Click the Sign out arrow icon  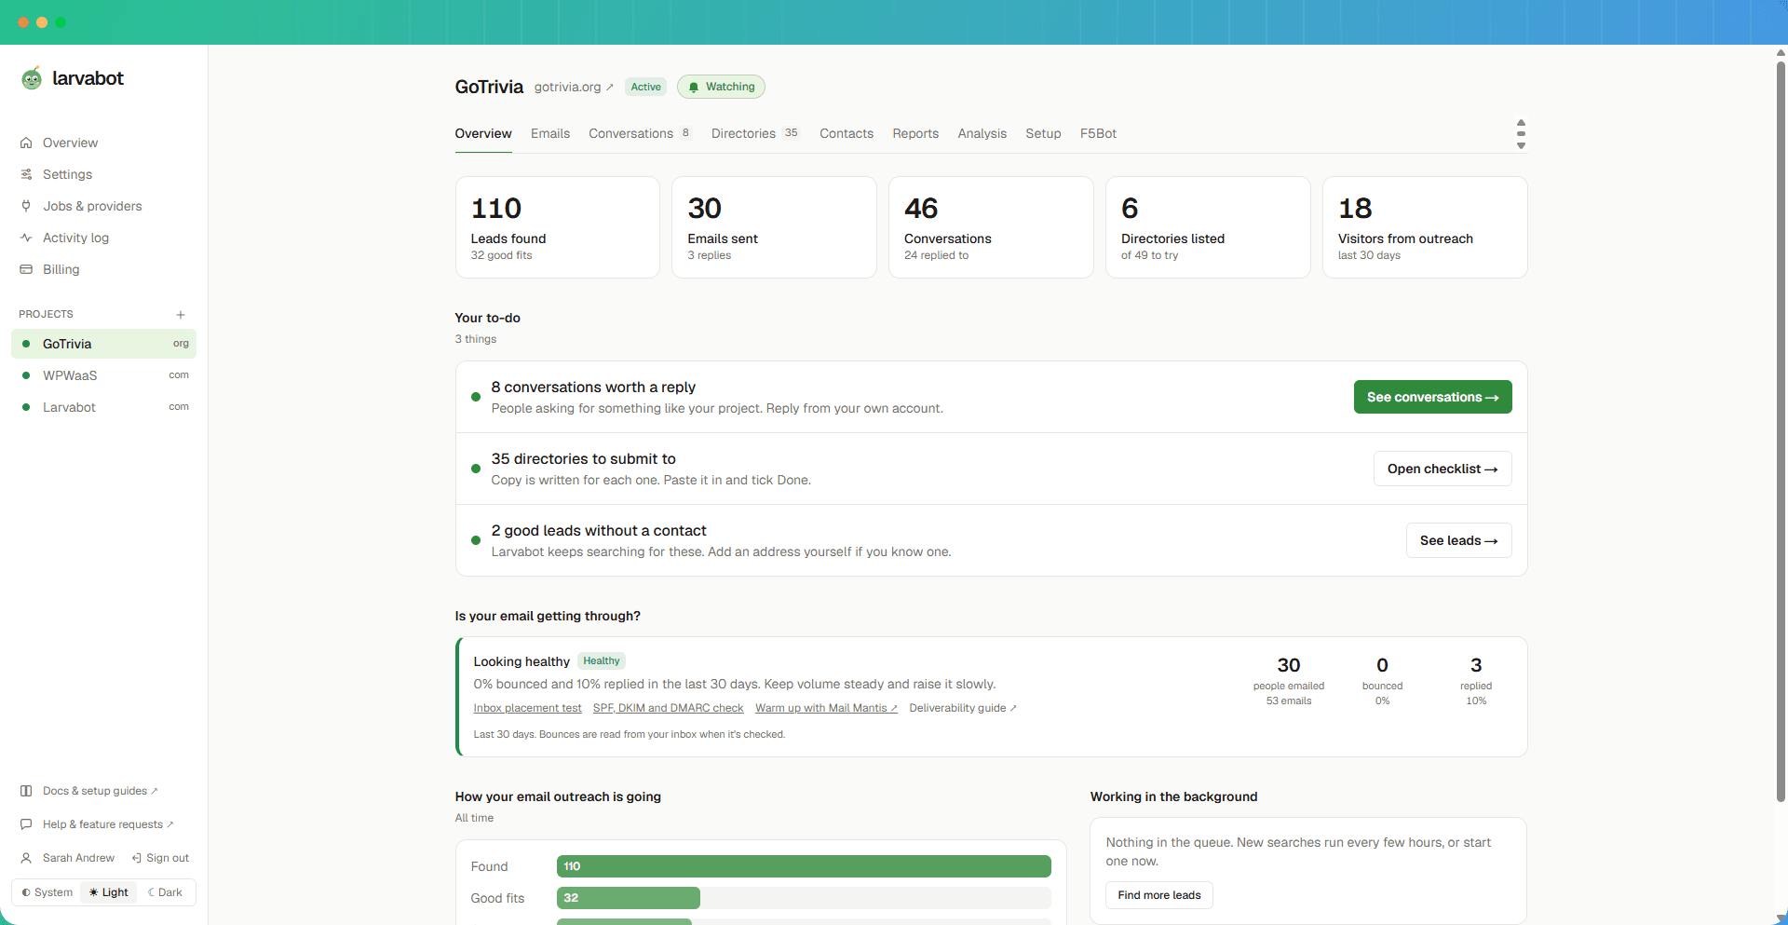(x=137, y=858)
